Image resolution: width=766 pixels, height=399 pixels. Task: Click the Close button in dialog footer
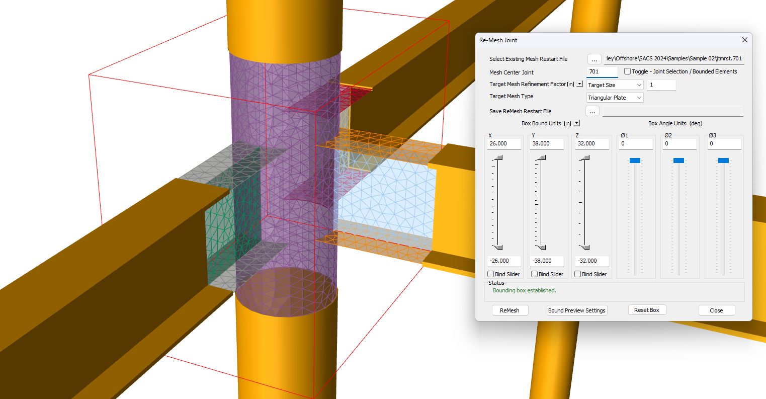[716, 310]
